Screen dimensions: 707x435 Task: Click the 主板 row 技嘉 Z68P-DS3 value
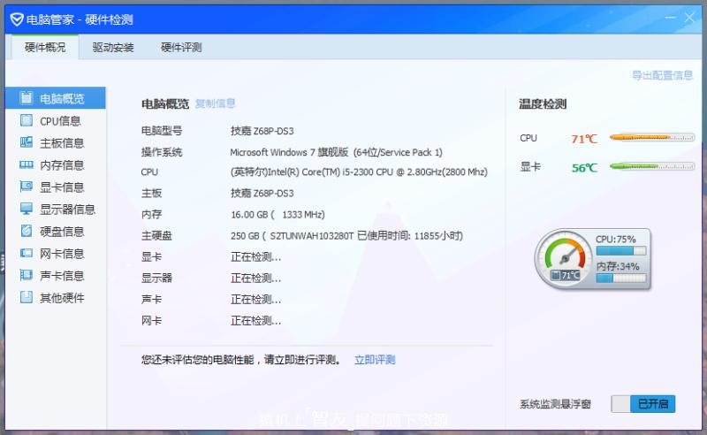pyautogui.click(x=262, y=193)
